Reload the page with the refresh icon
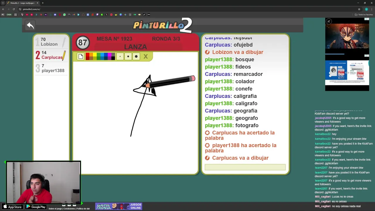 coord(13,9)
